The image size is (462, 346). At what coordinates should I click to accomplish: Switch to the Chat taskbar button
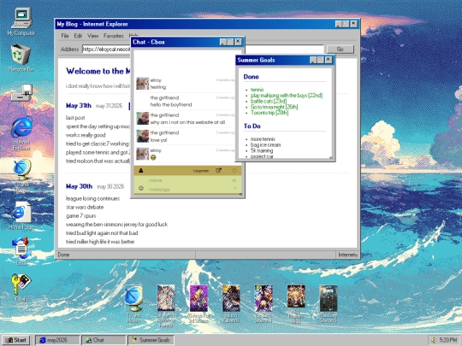(104, 340)
